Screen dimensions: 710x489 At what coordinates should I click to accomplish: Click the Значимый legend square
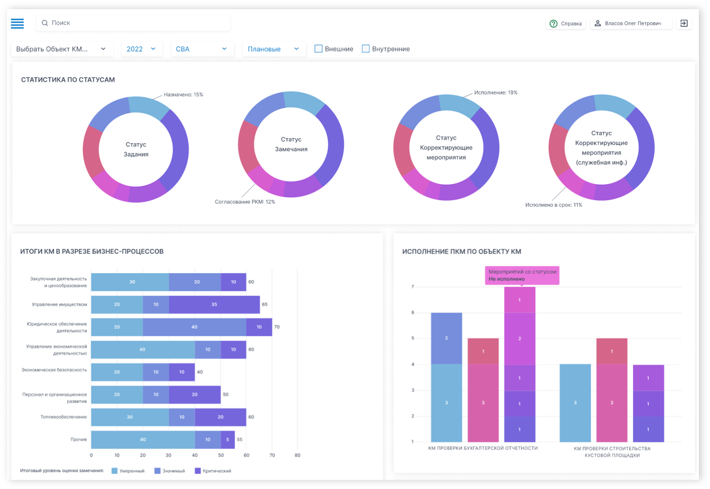[x=157, y=471]
